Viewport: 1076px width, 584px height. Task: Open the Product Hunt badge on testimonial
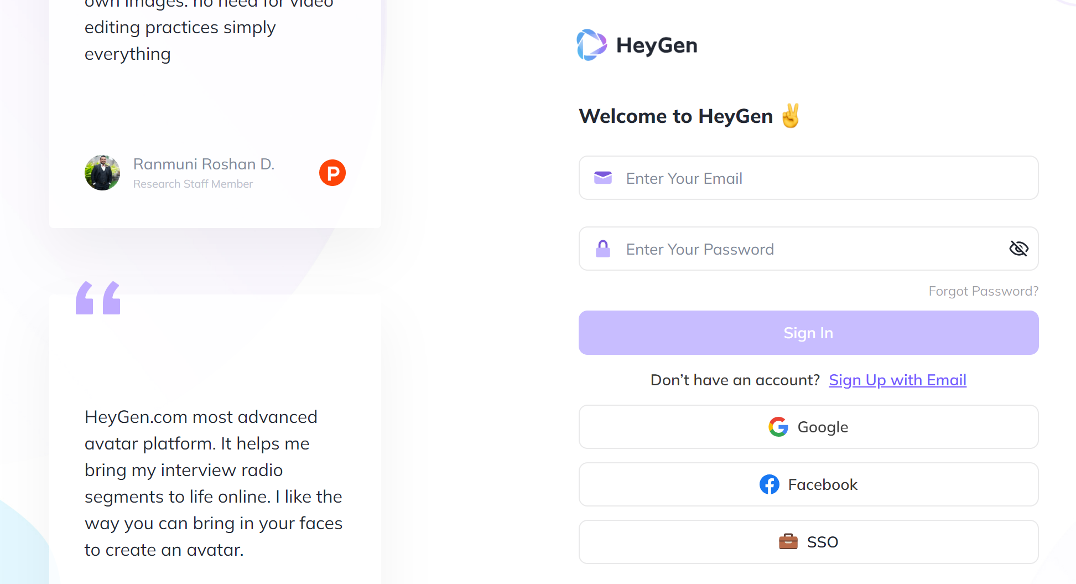(332, 172)
